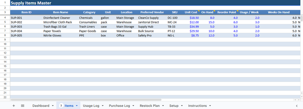Select the Trash Liners category cell
The height and width of the screenshot is (109, 303).
[x=89, y=27]
